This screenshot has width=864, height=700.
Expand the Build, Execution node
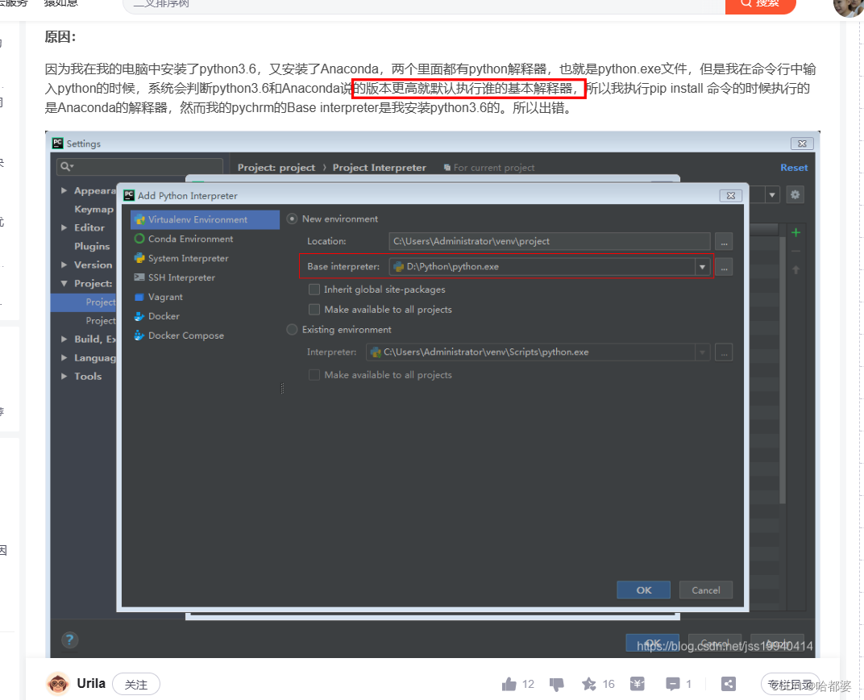[64, 339]
